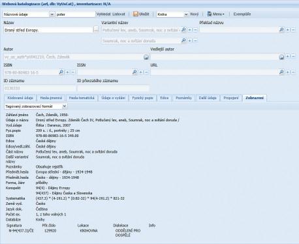Open Exempláře from the toolbar
Image resolution: width=299 pixels, height=244 pixels.
click(x=242, y=14)
